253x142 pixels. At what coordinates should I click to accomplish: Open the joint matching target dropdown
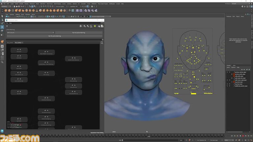click(30, 33)
